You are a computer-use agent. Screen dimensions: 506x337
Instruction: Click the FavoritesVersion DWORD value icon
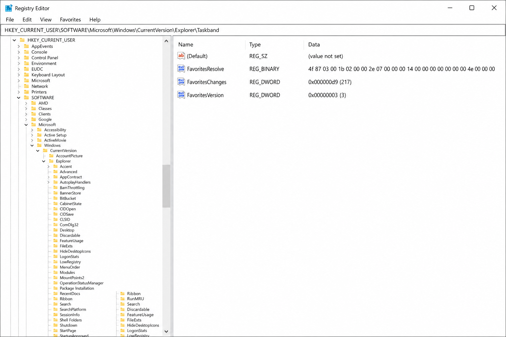[181, 95]
